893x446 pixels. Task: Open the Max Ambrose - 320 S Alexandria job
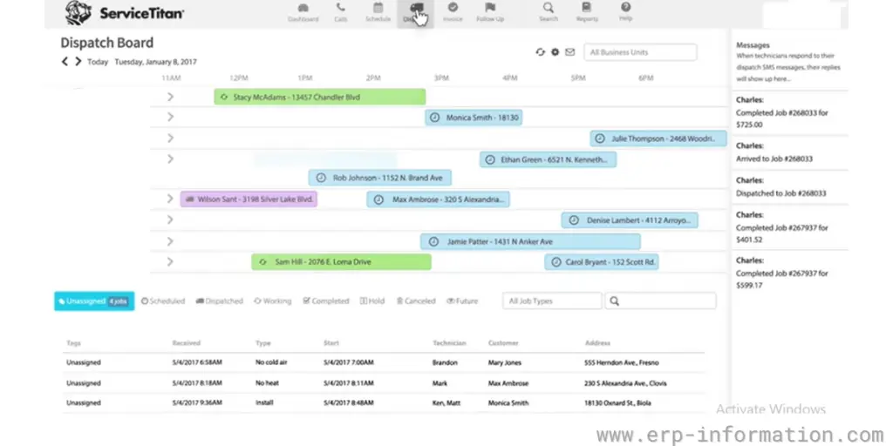point(438,199)
